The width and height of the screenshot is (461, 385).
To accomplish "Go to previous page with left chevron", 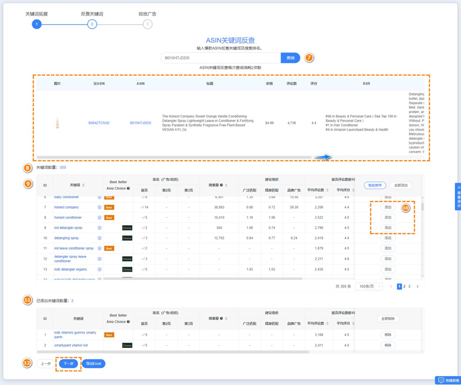I will point(391,287).
